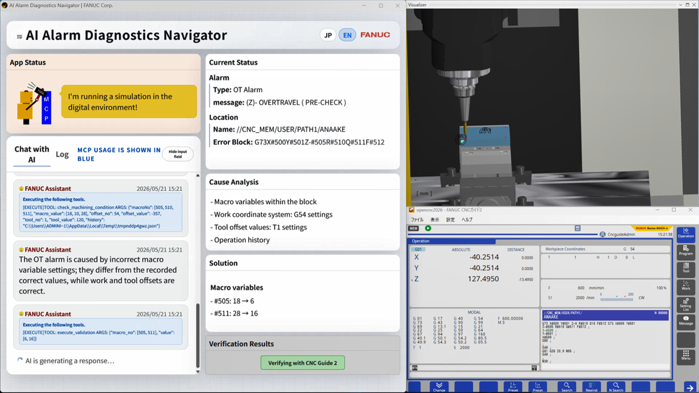This screenshot has height=393, width=699.
Task: Click the blue progress line under MEM status
Action: 503,235
